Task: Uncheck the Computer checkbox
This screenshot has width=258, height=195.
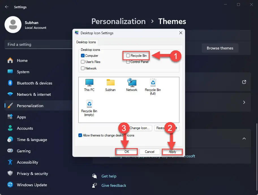Action: pyautogui.click(x=83, y=56)
